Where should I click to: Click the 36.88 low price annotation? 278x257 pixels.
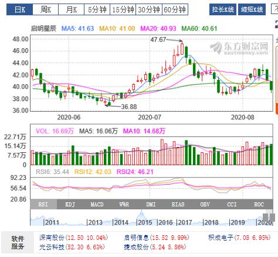129,107
